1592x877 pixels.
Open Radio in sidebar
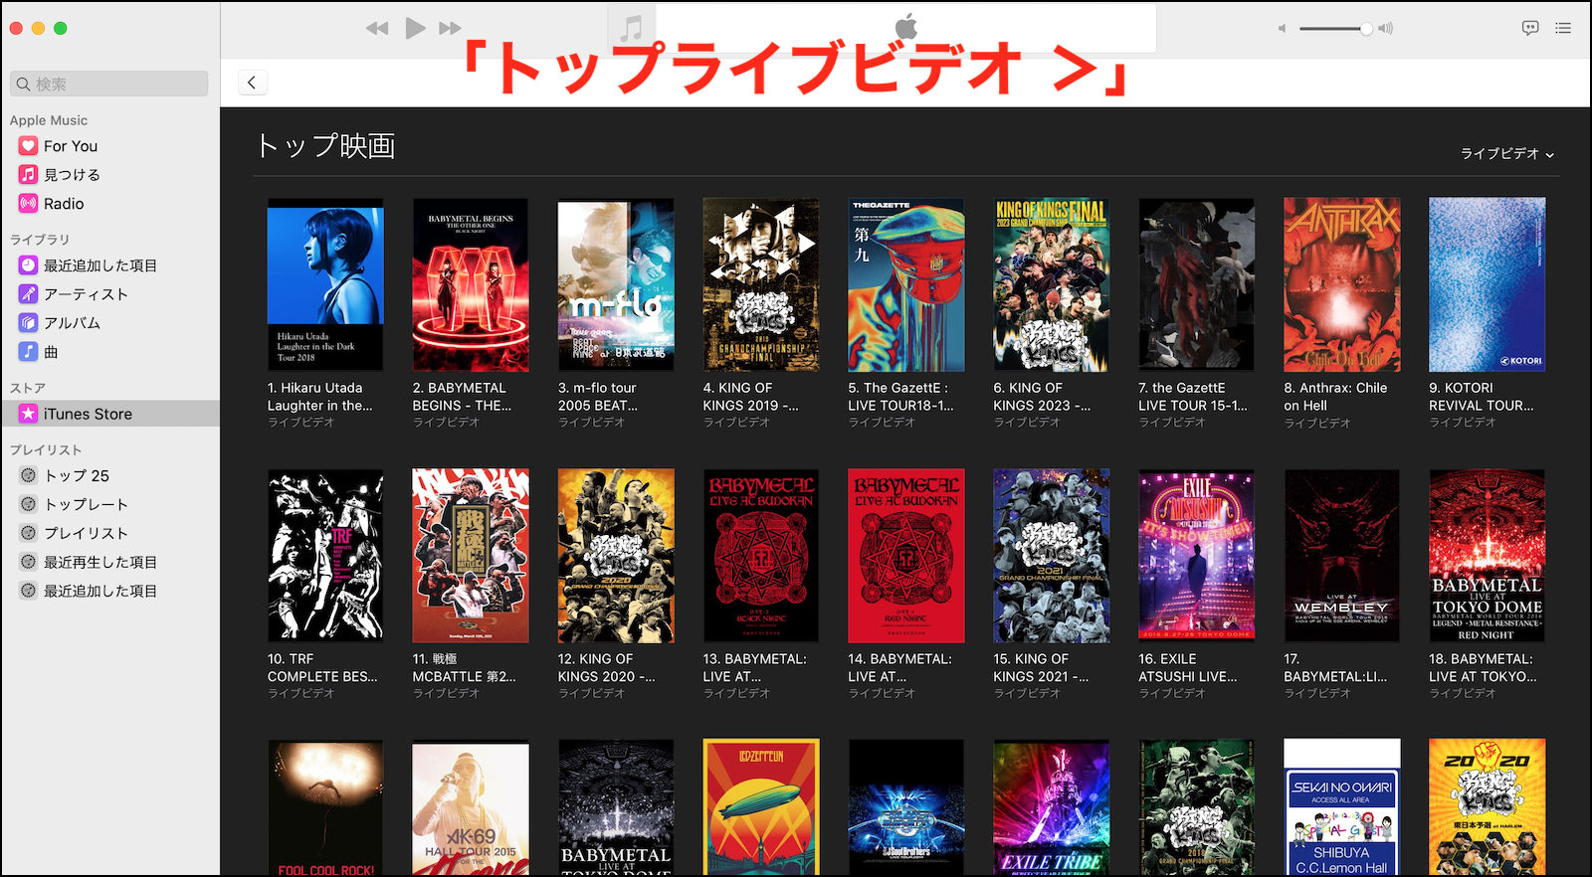tap(109, 204)
